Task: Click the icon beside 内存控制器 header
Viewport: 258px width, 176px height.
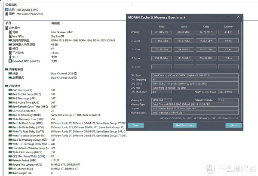Action: 6,69
